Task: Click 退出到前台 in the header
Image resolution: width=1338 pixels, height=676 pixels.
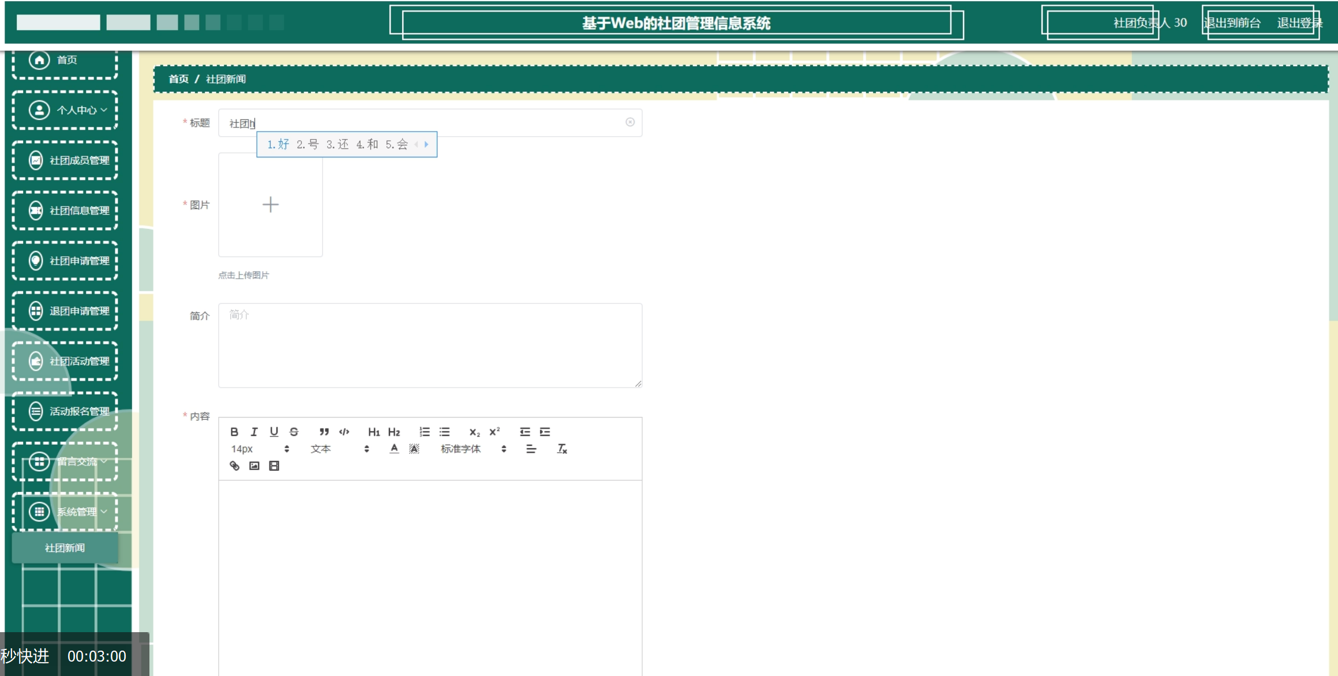Action: [x=1232, y=23]
